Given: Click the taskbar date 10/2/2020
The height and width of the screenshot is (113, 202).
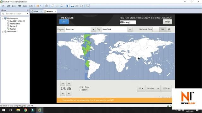Looking at the screenshot, I should 189,111.
